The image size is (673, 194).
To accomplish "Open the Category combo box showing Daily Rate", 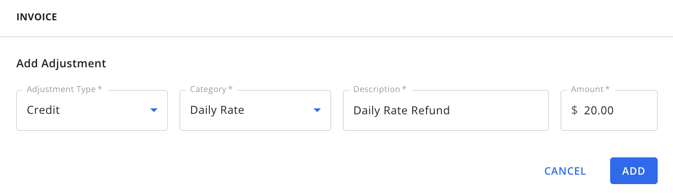I will click(x=255, y=110).
